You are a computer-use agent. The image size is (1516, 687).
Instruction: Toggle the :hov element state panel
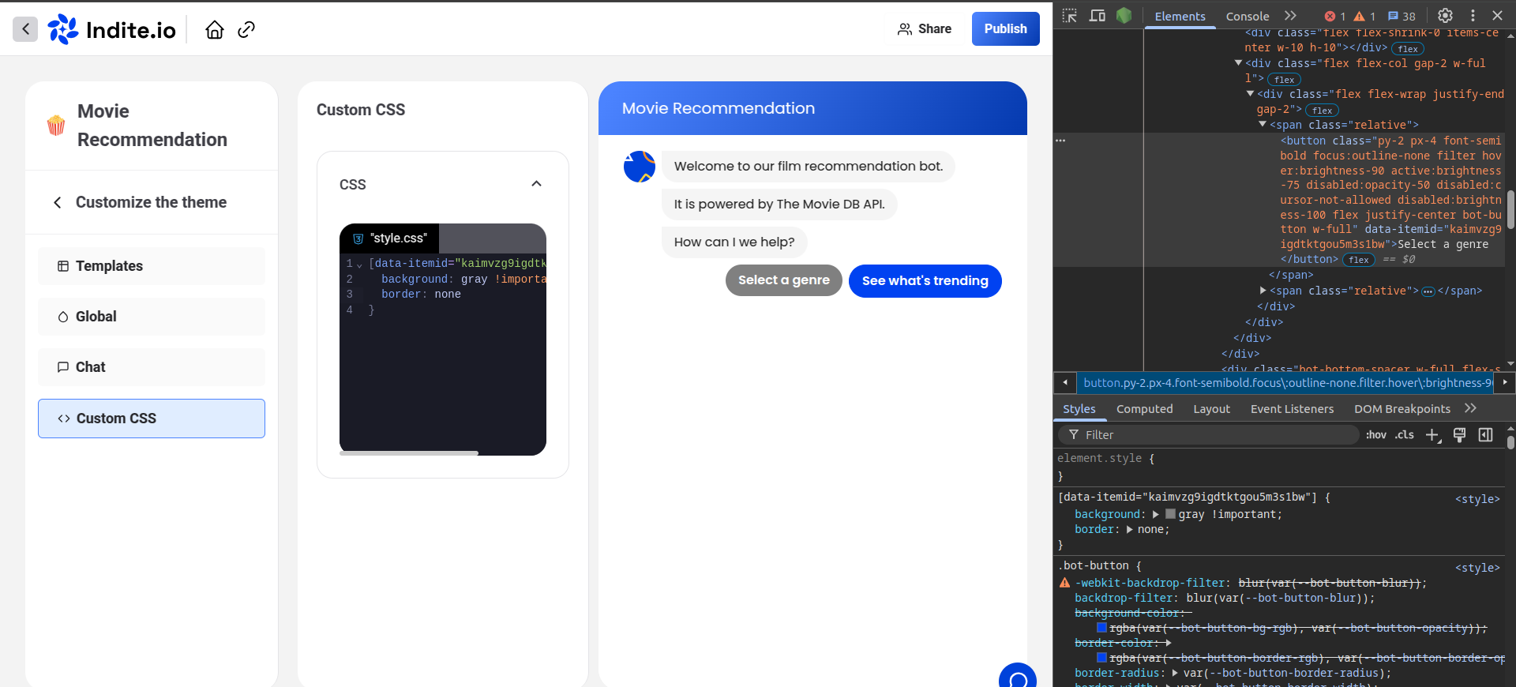pos(1375,435)
